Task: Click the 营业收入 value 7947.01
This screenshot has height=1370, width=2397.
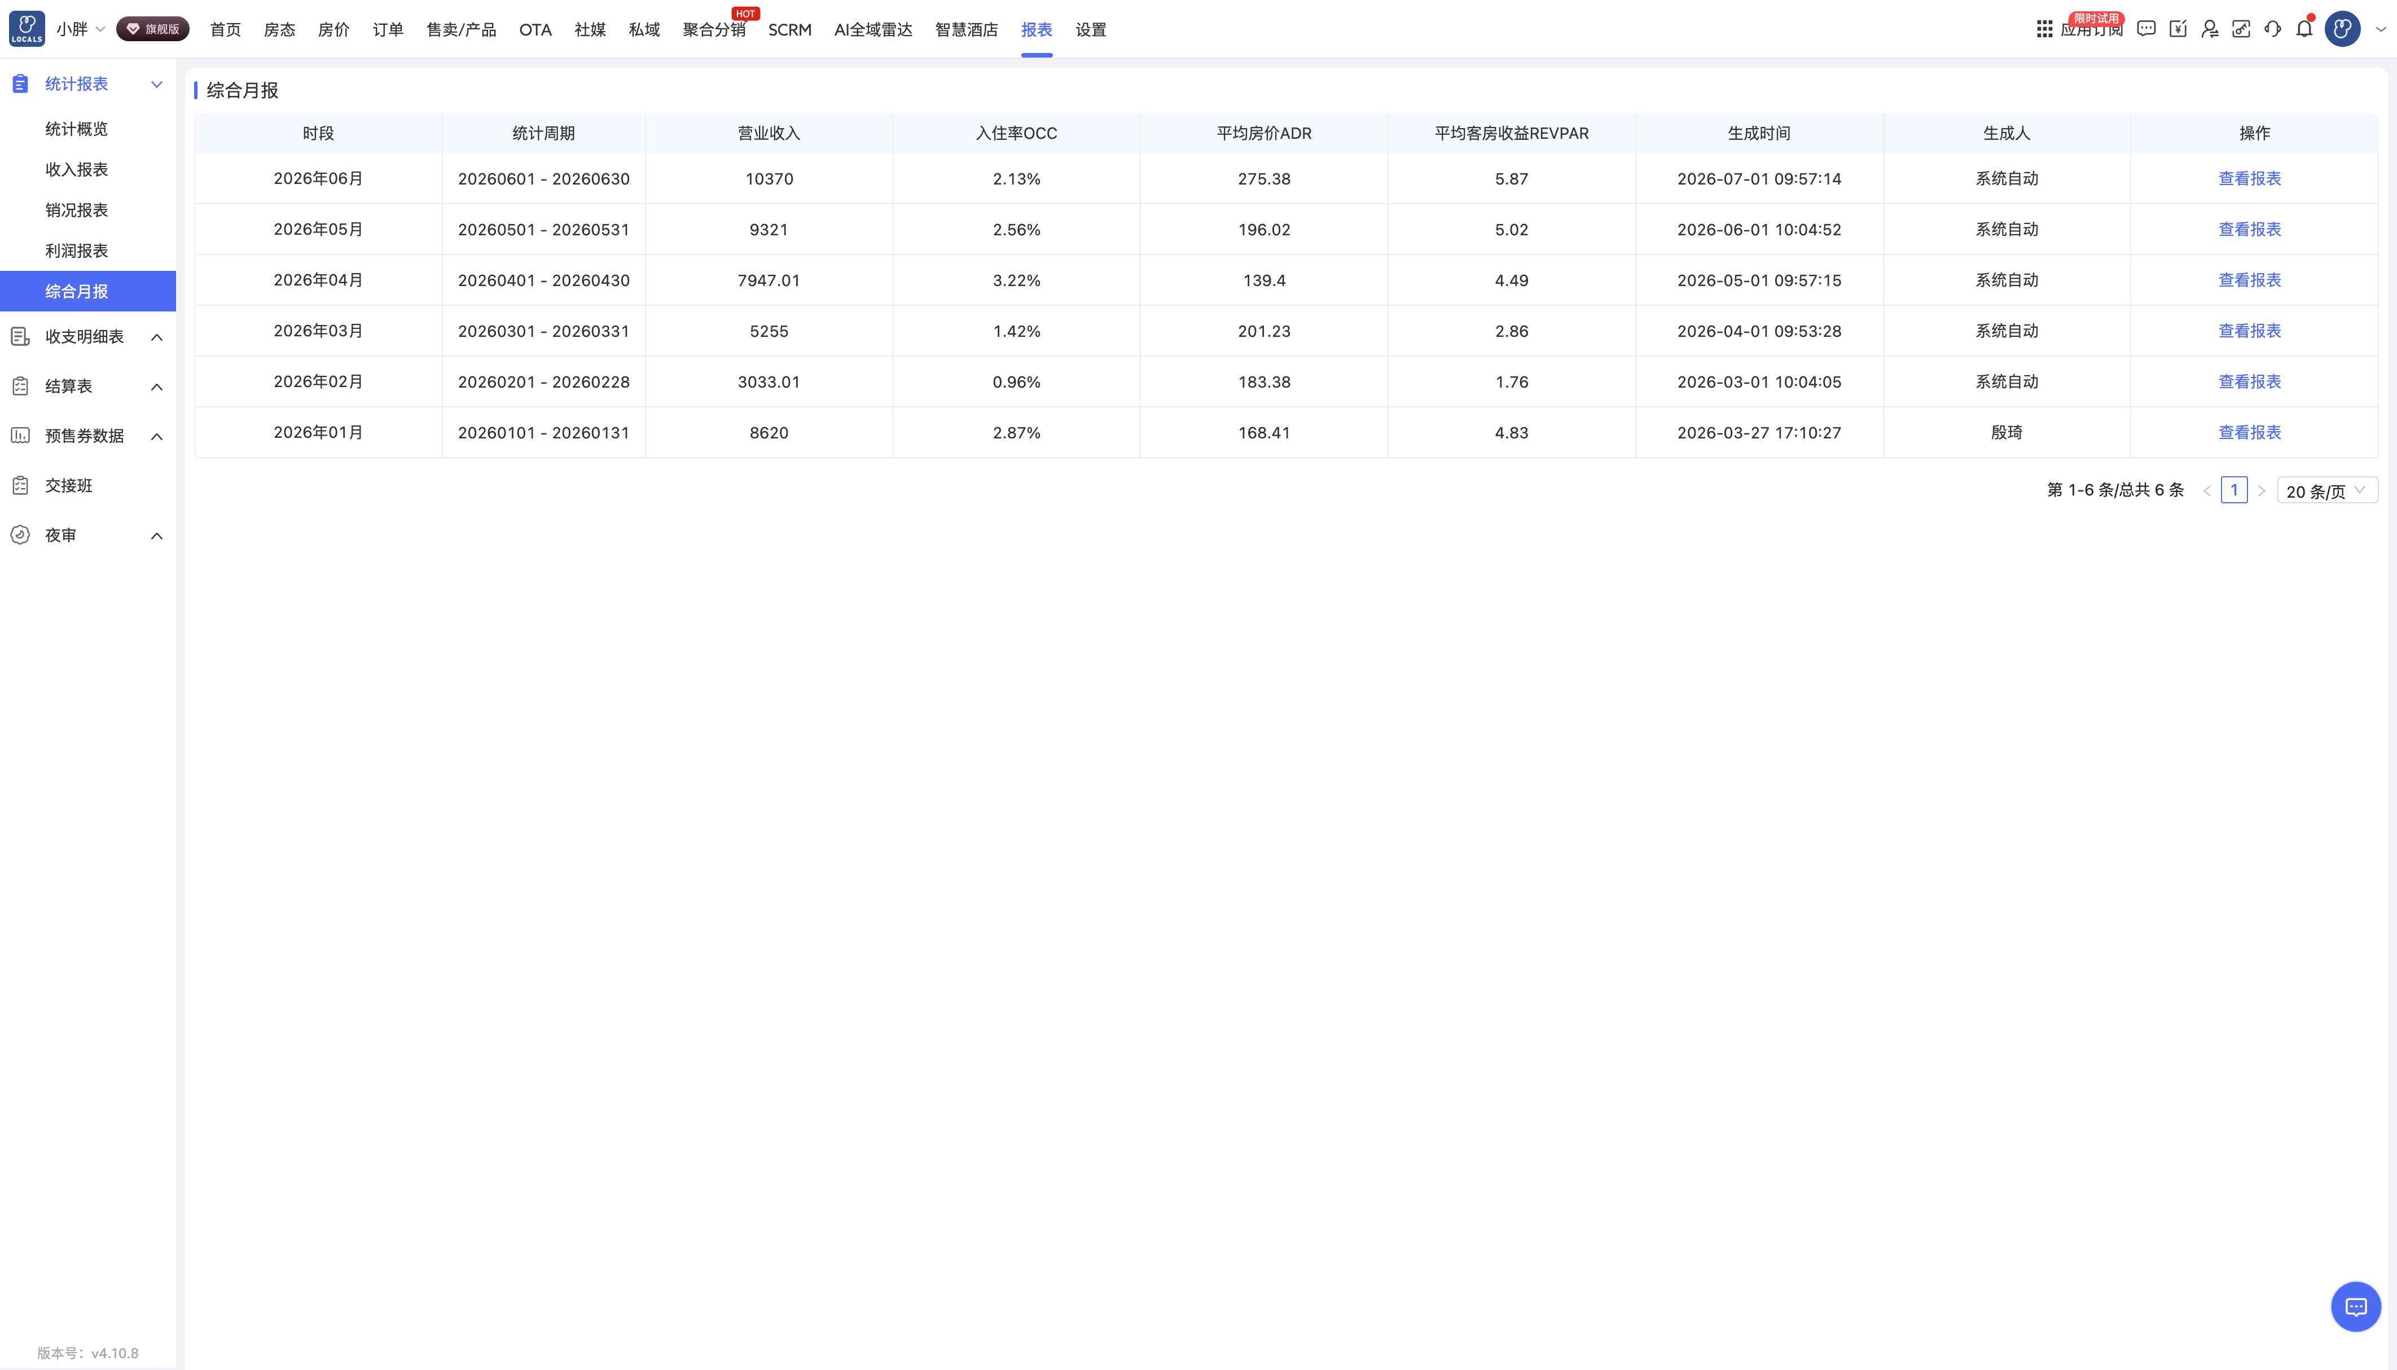Action: pos(769,280)
